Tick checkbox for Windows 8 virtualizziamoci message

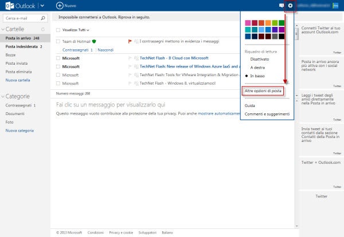[58, 83]
